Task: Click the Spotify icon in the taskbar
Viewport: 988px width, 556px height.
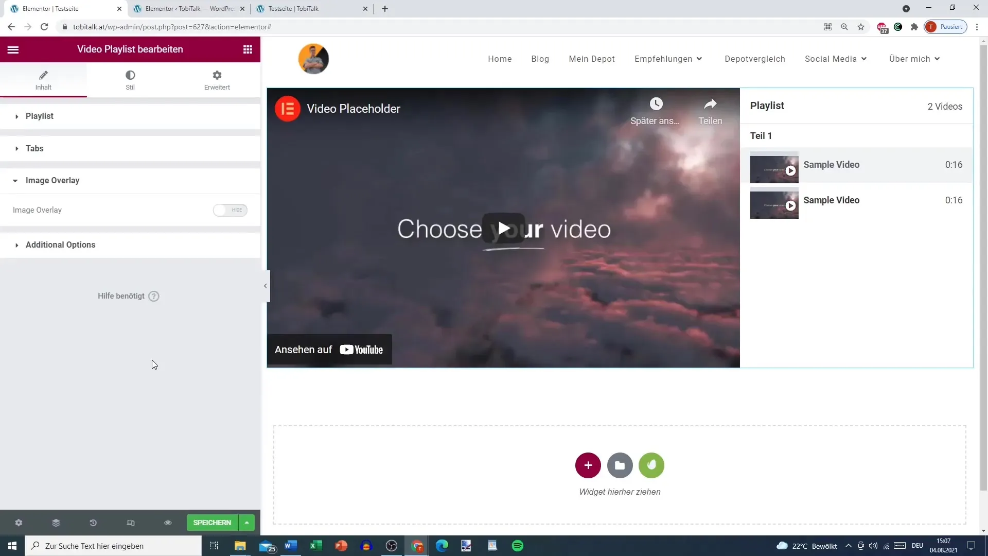Action: (517, 546)
